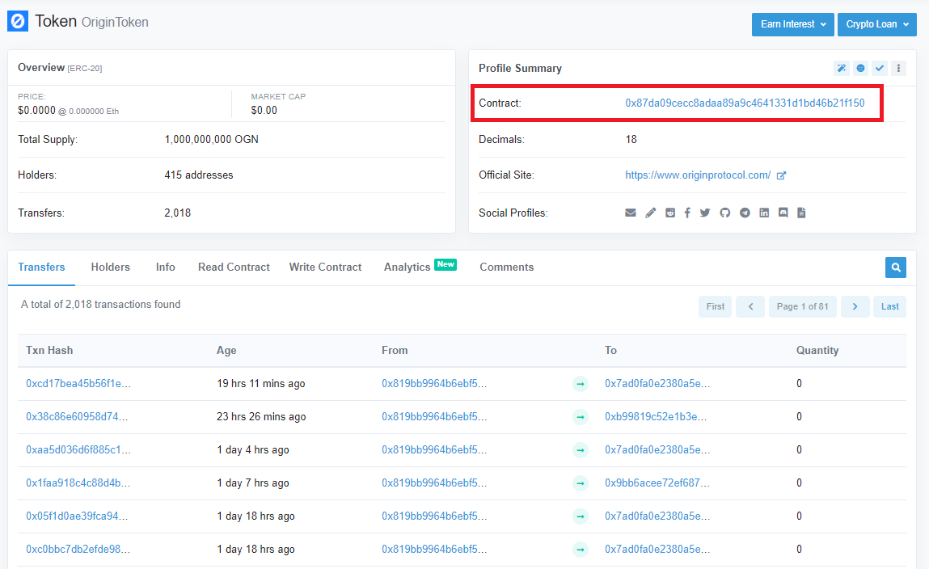Click 'A total of 2,018 transactions found' text

click(101, 305)
